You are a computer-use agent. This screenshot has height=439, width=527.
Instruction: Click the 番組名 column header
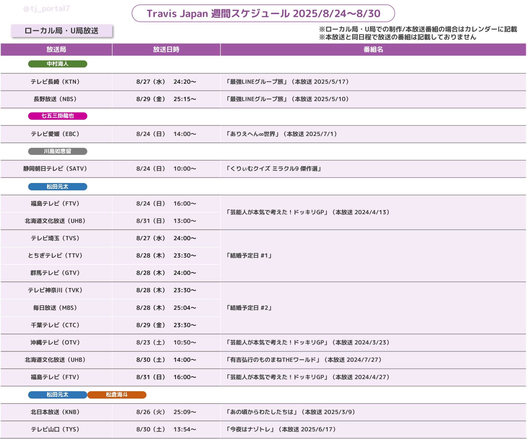[x=373, y=49]
